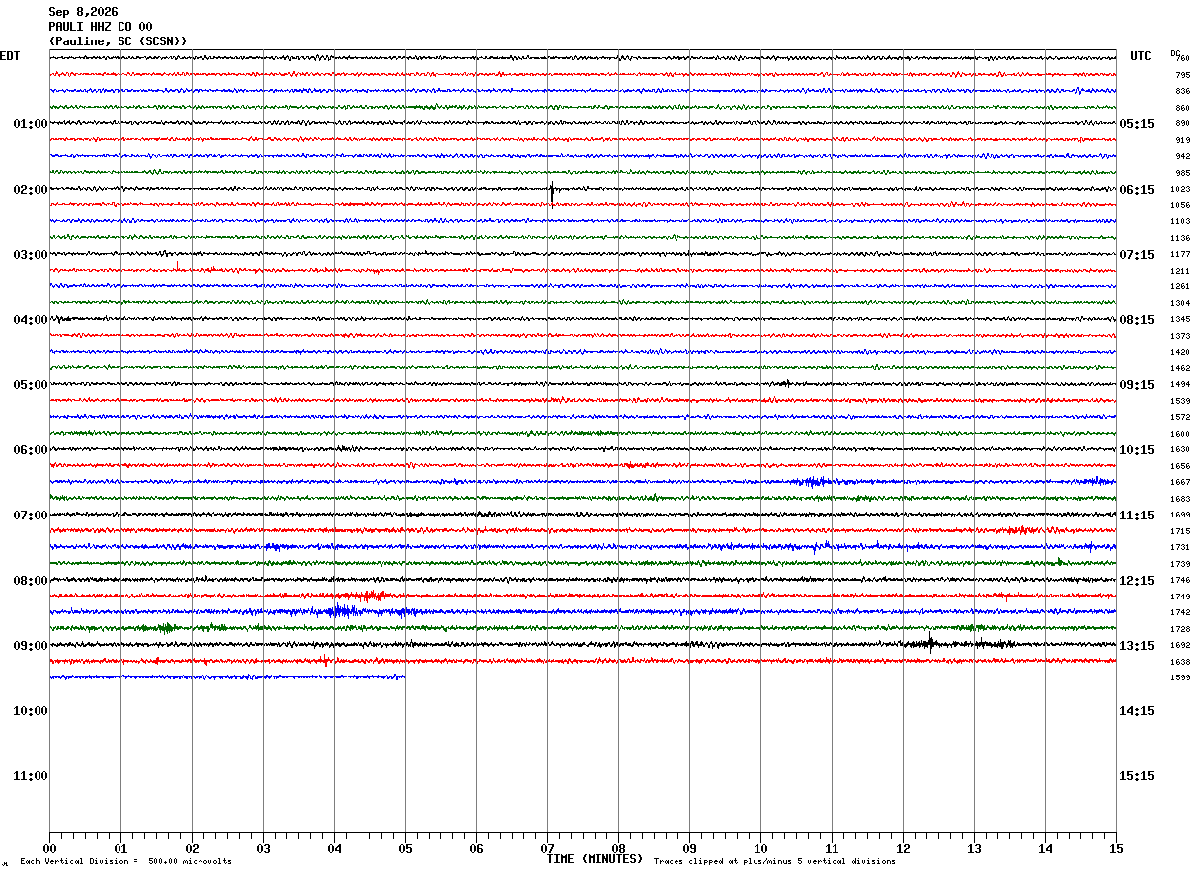Click the black spike on the 09:00 trace
The width and height of the screenshot is (1195, 875).
(x=930, y=643)
